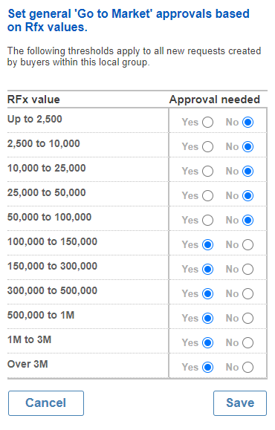Pick No for 10,000 to 25,000
The image size is (275, 430).
(247, 172)
